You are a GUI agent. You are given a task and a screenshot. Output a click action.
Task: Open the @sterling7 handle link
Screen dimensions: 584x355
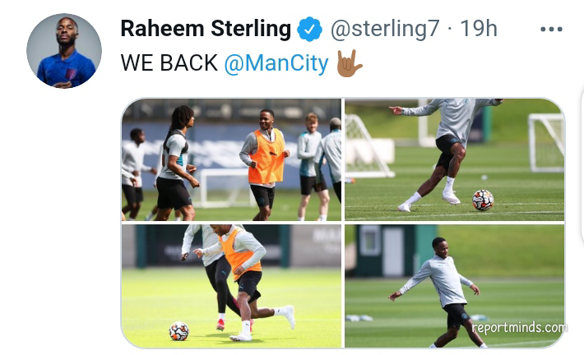[385, 29]
